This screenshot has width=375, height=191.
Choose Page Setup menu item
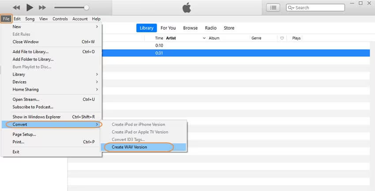pyautogui.click(x=52, y=134)
